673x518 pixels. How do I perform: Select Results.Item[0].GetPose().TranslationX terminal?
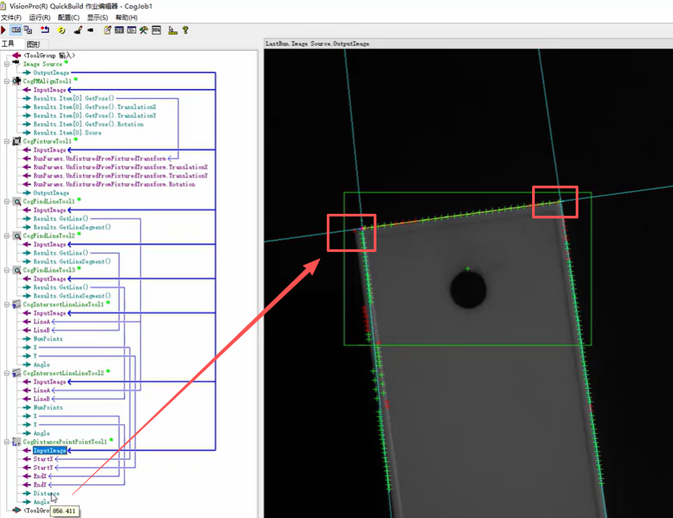(x=95, y=107)
